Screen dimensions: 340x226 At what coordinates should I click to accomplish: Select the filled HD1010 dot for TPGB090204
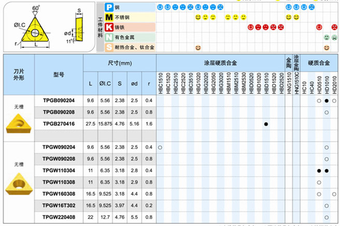coord(327,101)
